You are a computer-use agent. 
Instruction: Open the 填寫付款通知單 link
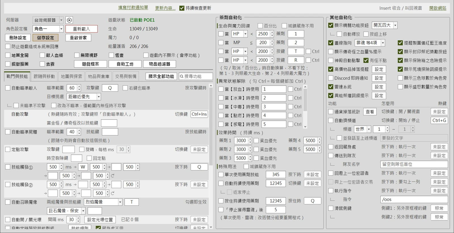point(133,8)
